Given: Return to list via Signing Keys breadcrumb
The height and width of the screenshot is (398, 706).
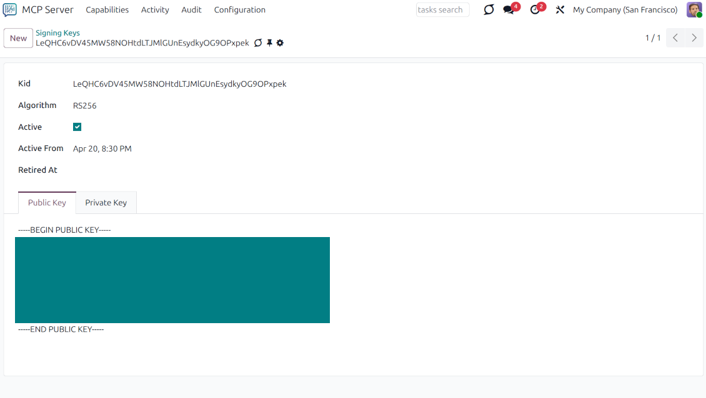Looking at the screenshot, I should (57, 32).
